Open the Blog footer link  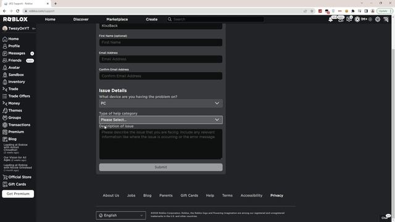pyautogui.click(x=148, y=195)
